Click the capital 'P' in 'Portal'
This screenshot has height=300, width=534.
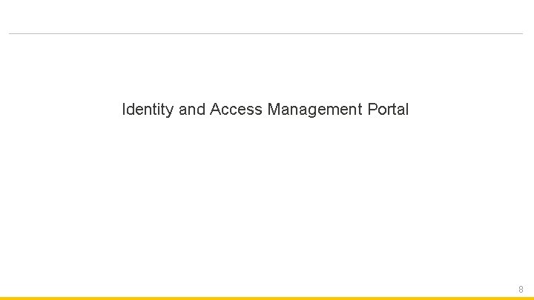(372, 109)
